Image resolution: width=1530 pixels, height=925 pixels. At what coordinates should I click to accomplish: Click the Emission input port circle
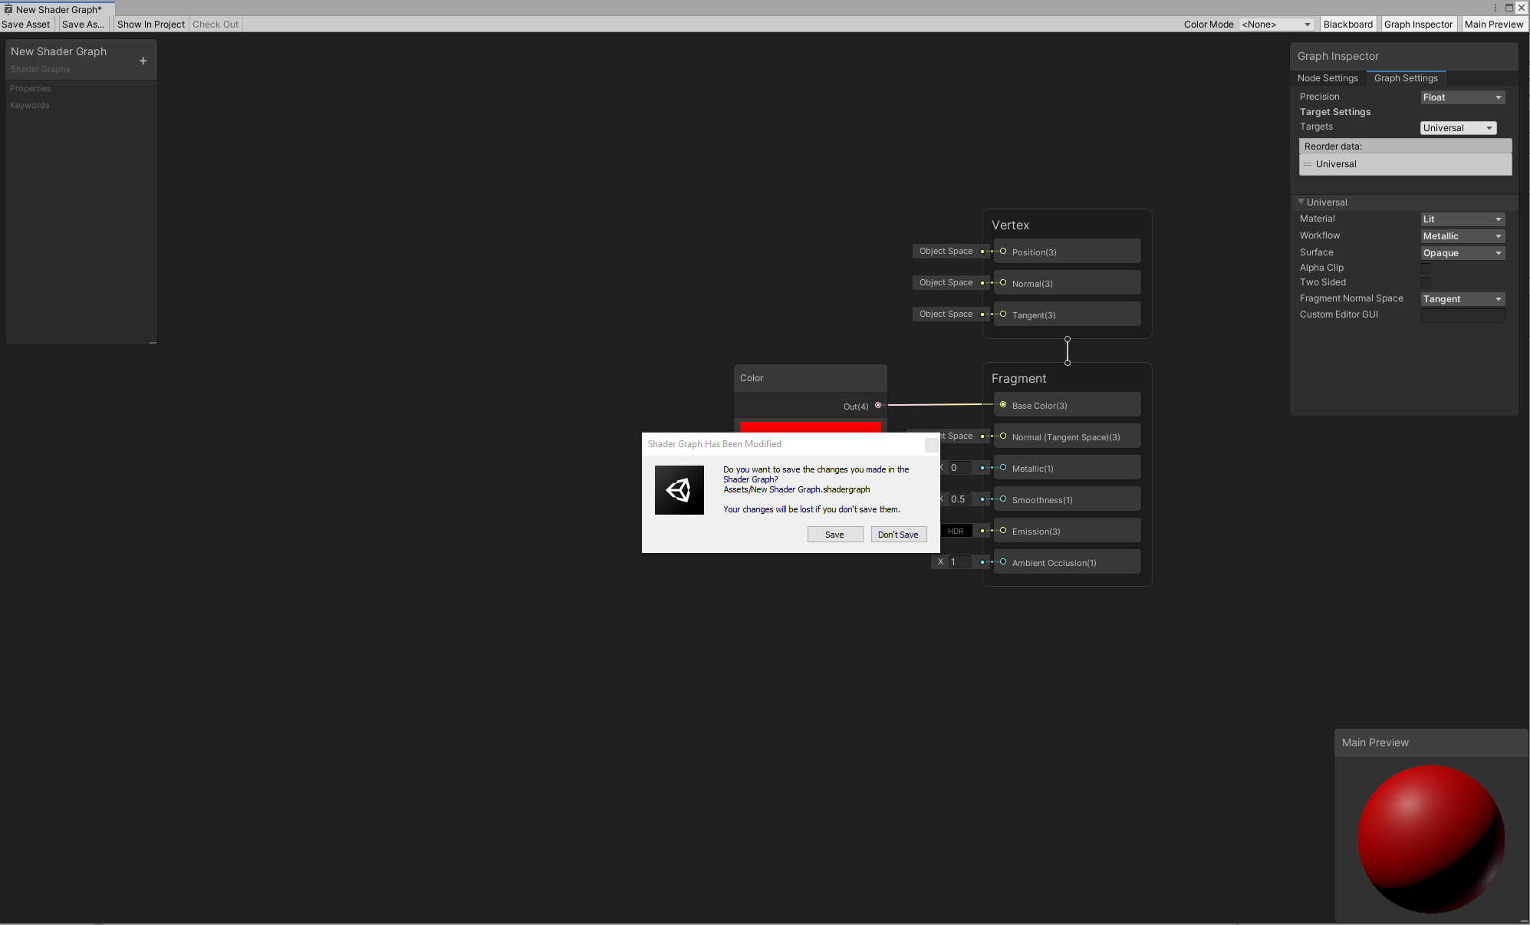(x=1003, y=531)
